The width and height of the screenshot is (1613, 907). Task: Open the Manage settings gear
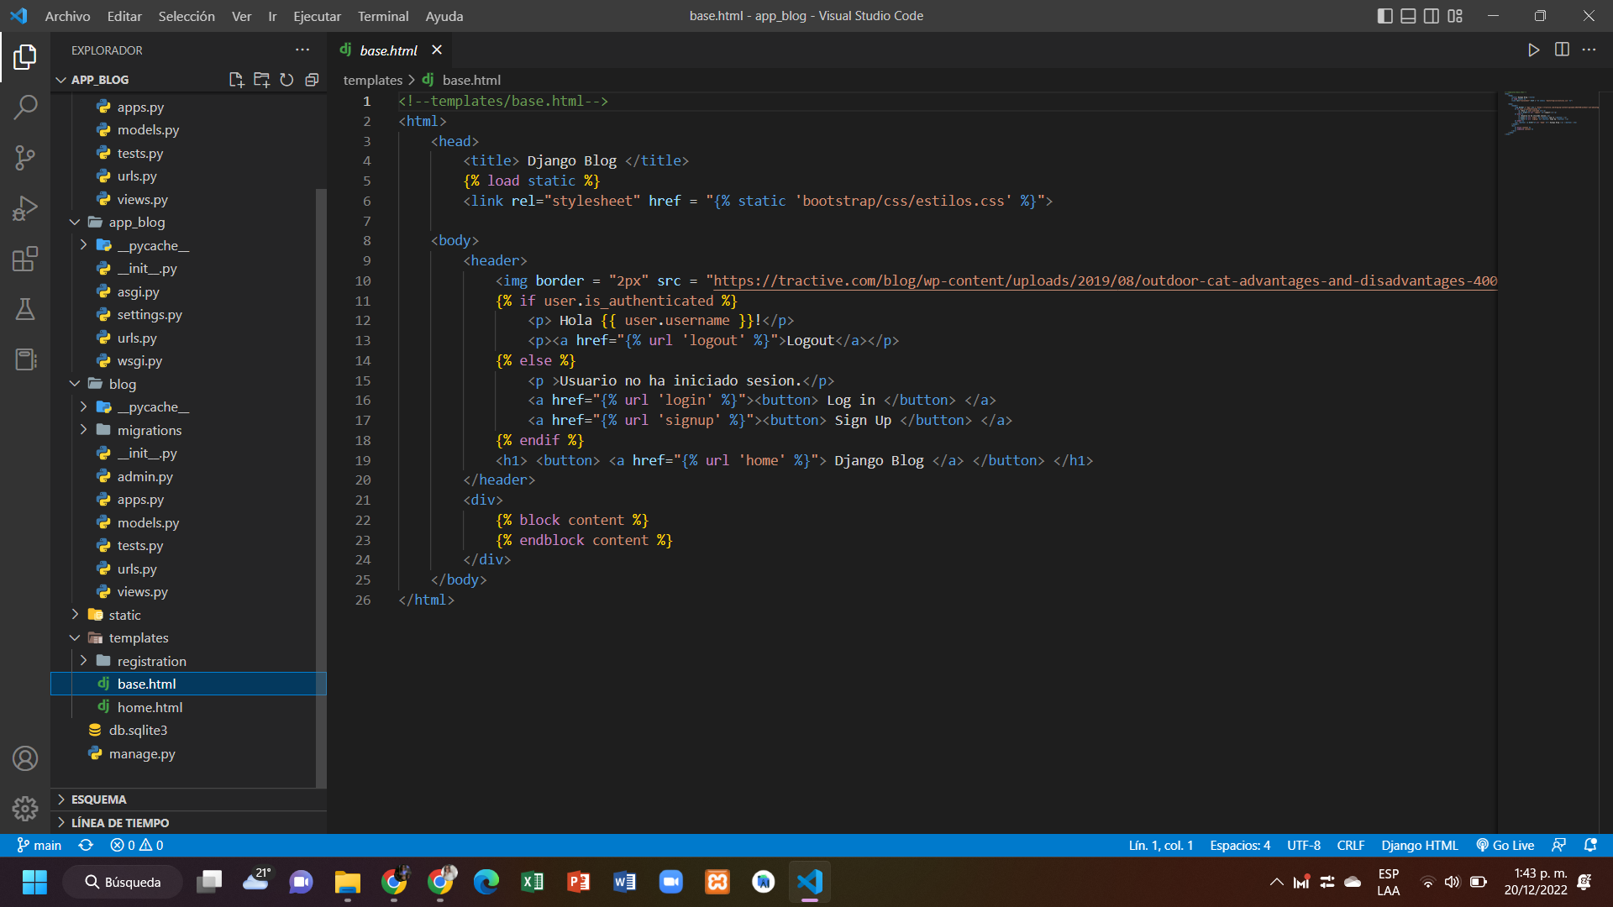tap(25, 808)
